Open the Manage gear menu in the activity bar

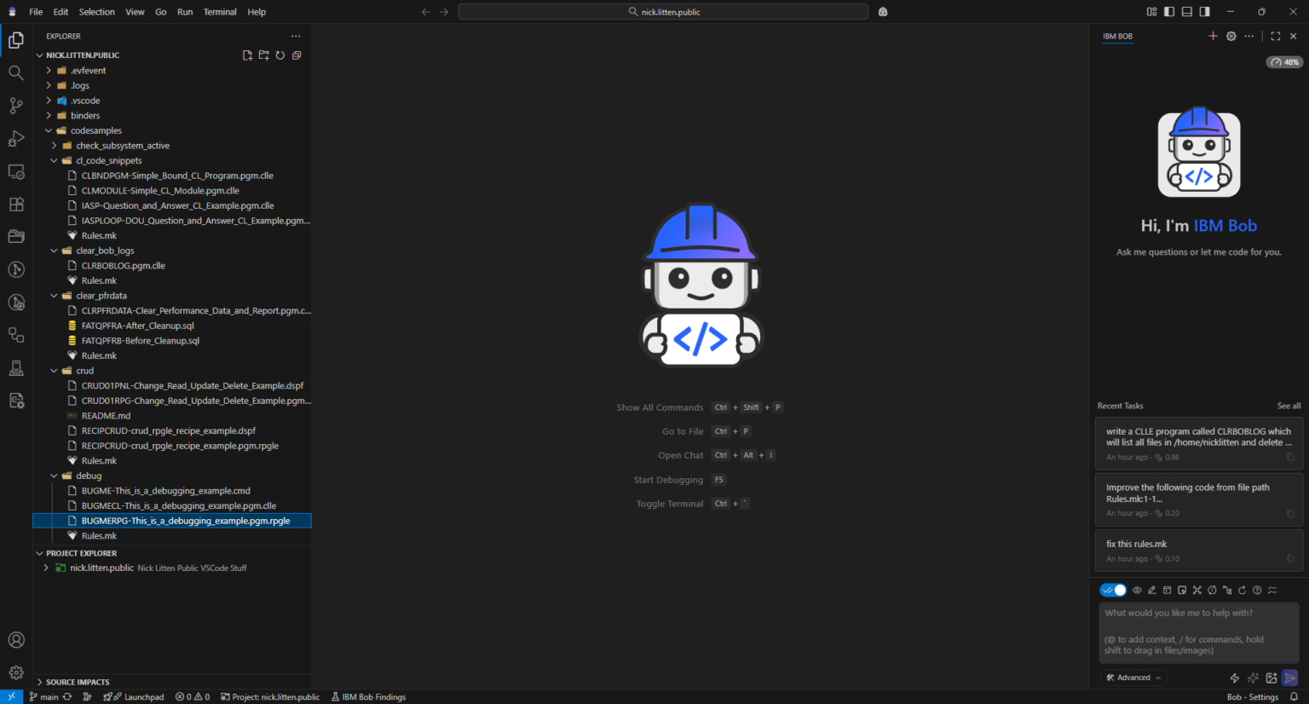16,672
